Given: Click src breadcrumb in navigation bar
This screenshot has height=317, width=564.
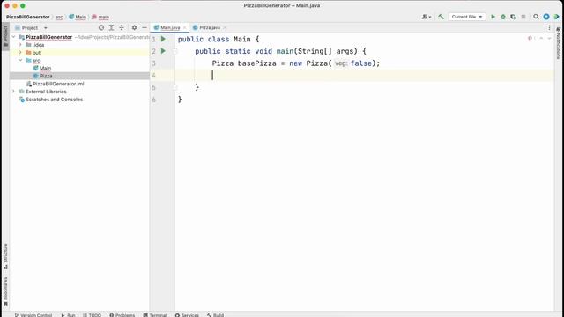Looking at the screenshot, I should click(59, 17).
